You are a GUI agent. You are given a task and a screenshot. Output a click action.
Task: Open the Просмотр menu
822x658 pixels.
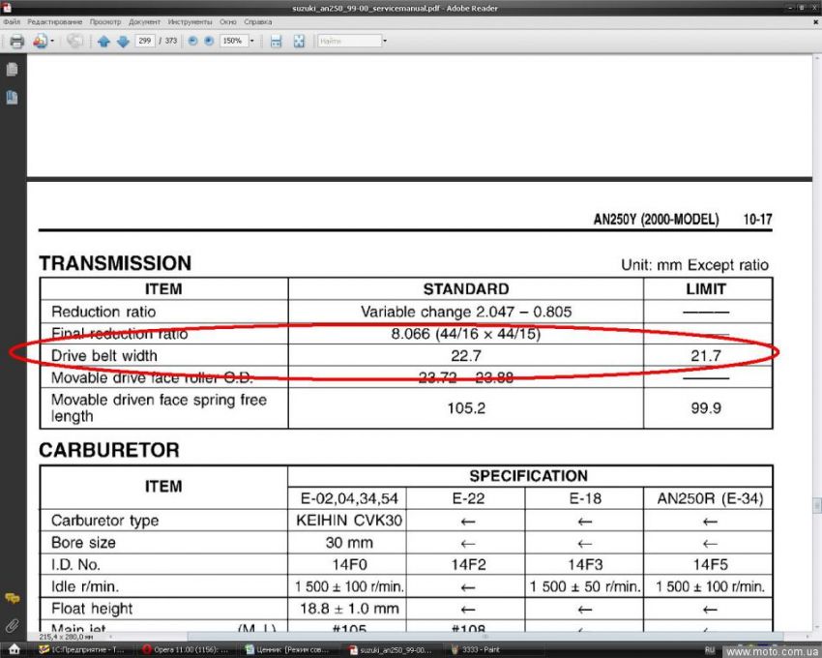click(x=104, y=22)
